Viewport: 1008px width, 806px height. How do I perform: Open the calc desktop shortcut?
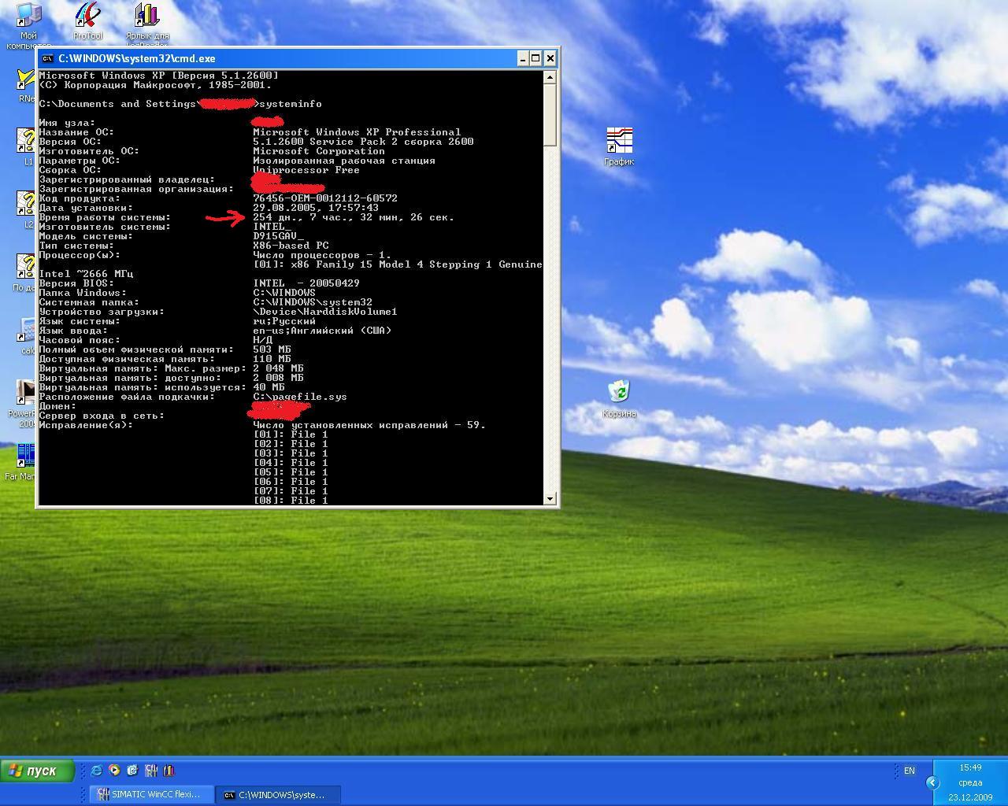point(28,331)
